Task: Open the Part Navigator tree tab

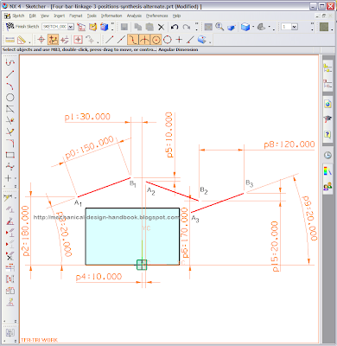Action: tap(327, 84)
